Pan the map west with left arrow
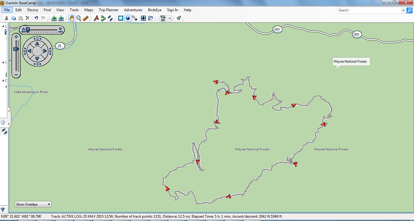Image resolution: width=414 pixels, height=221 pixels. (30, 51)
